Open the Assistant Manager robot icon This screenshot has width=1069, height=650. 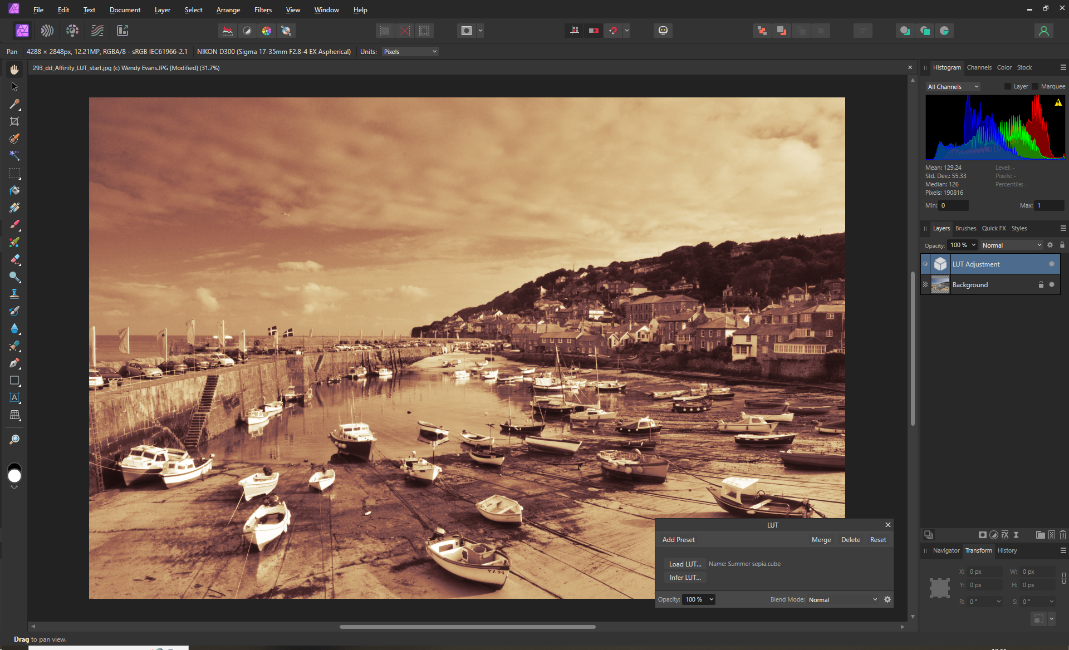[663, 31]
